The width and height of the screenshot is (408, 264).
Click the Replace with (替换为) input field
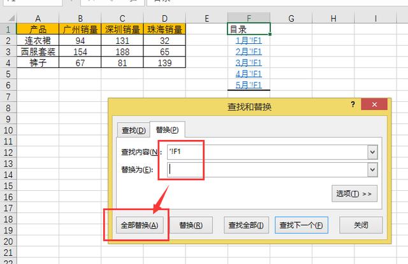(x=268, y=170)
